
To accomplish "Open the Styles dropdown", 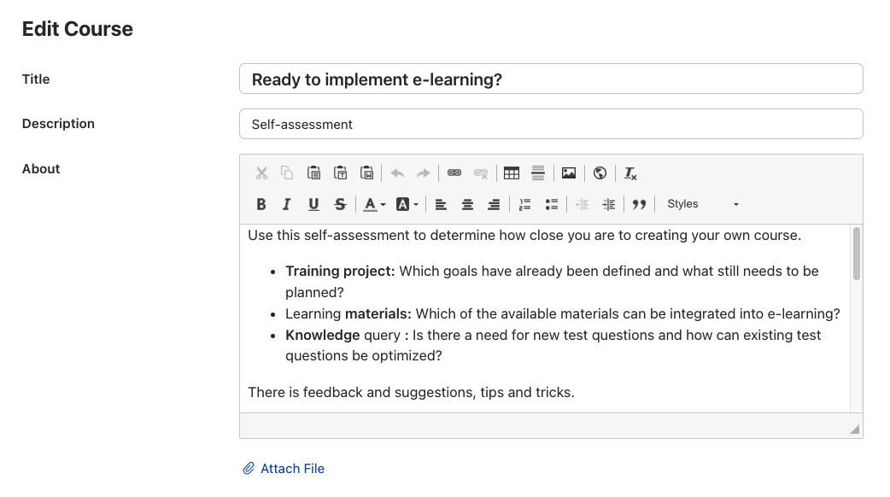I will click(x=702, y=204).
